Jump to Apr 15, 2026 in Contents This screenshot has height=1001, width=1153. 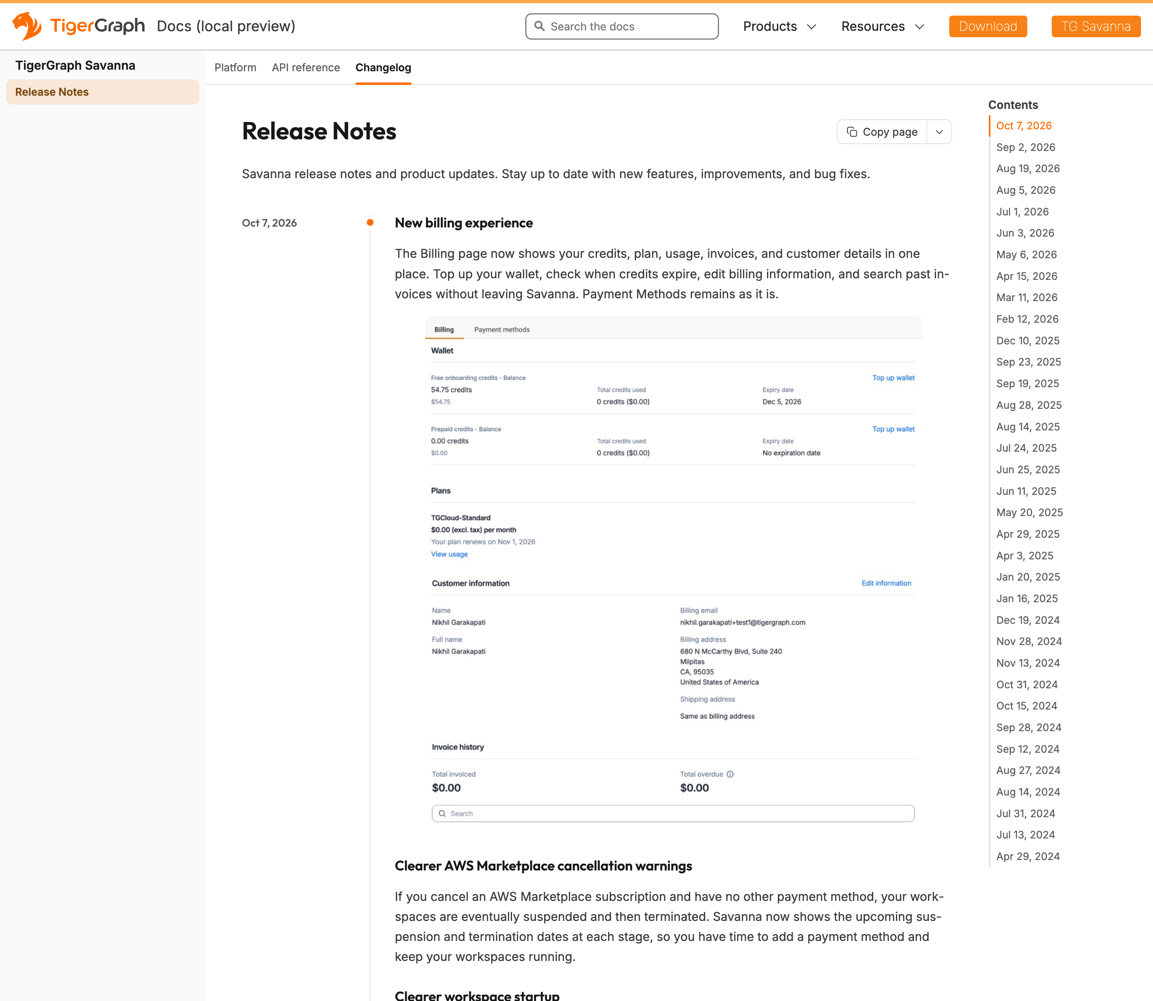point(1027,276)
